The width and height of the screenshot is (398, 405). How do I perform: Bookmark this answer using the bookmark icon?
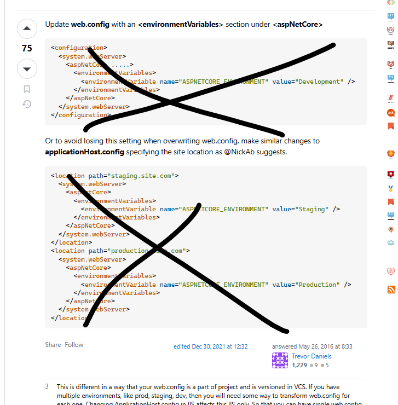pos(27,89)
